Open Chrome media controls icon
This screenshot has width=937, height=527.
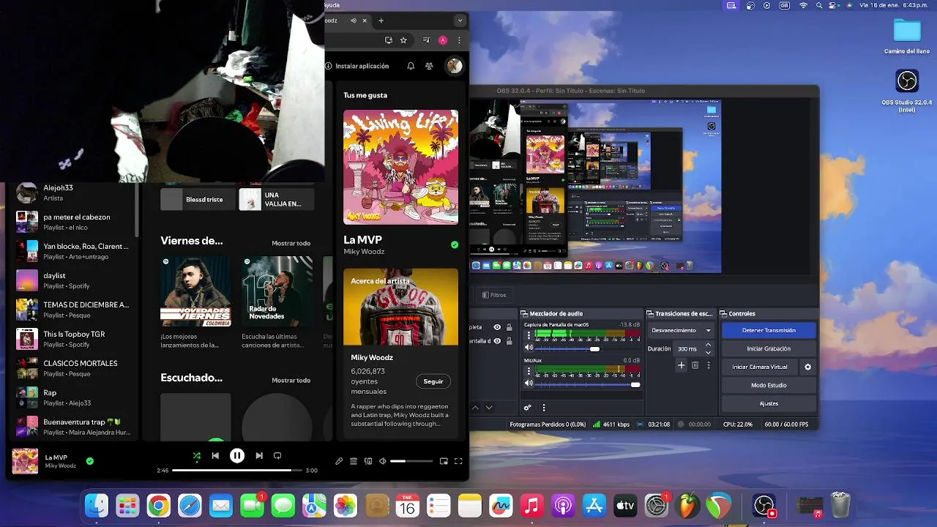tap(426, 40)
